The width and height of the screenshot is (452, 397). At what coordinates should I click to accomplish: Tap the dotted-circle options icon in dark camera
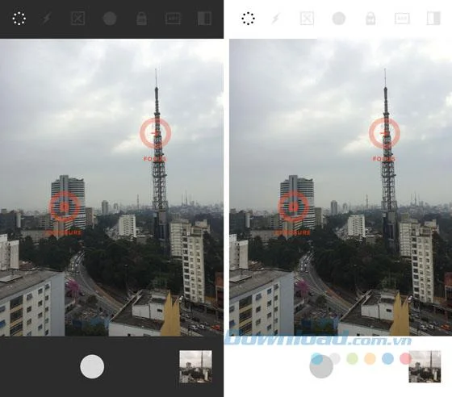(19, 19)
